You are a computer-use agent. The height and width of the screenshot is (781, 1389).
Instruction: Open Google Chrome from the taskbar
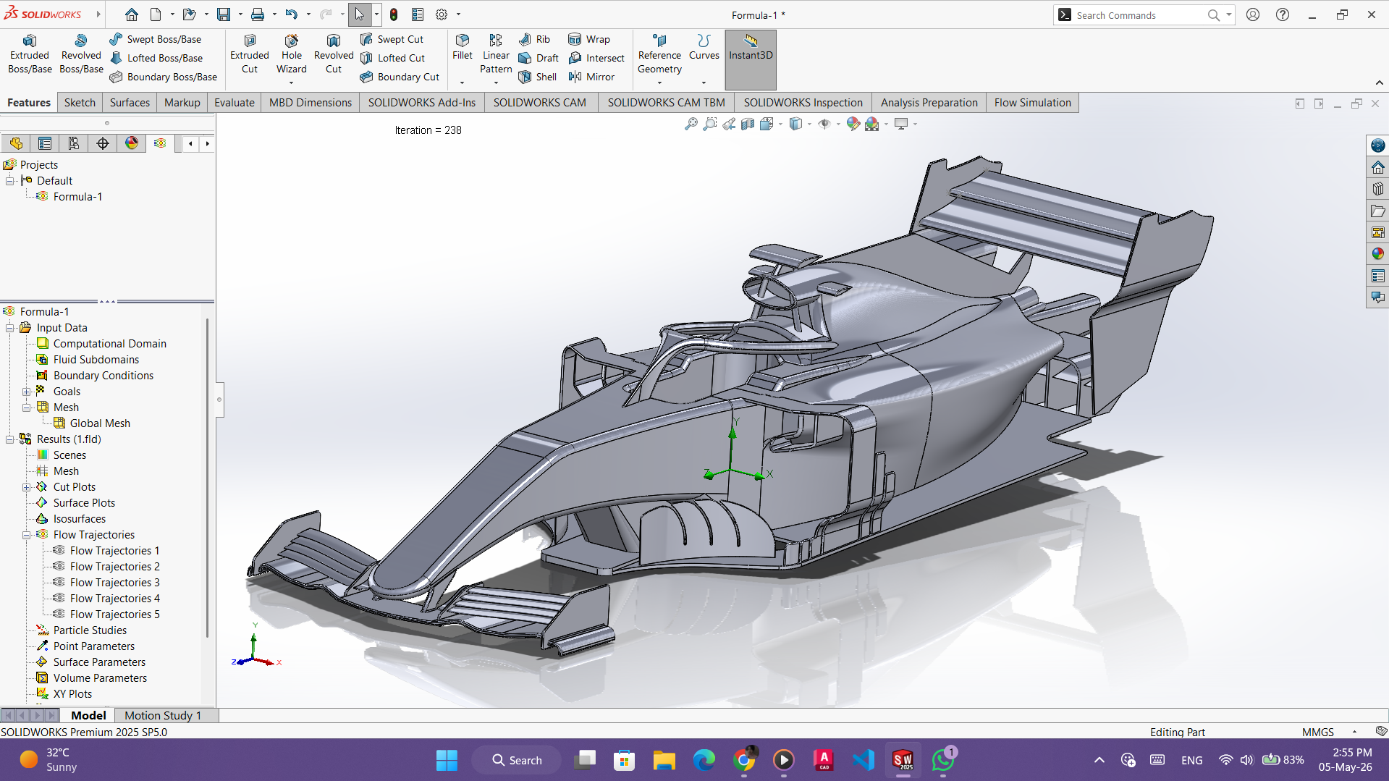[x=743, y=760]
